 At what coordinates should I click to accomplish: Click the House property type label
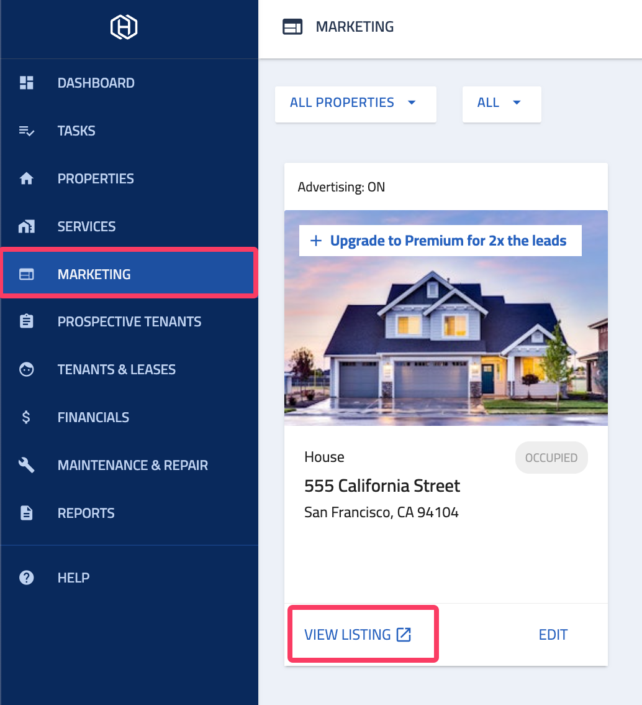point(324,457)
